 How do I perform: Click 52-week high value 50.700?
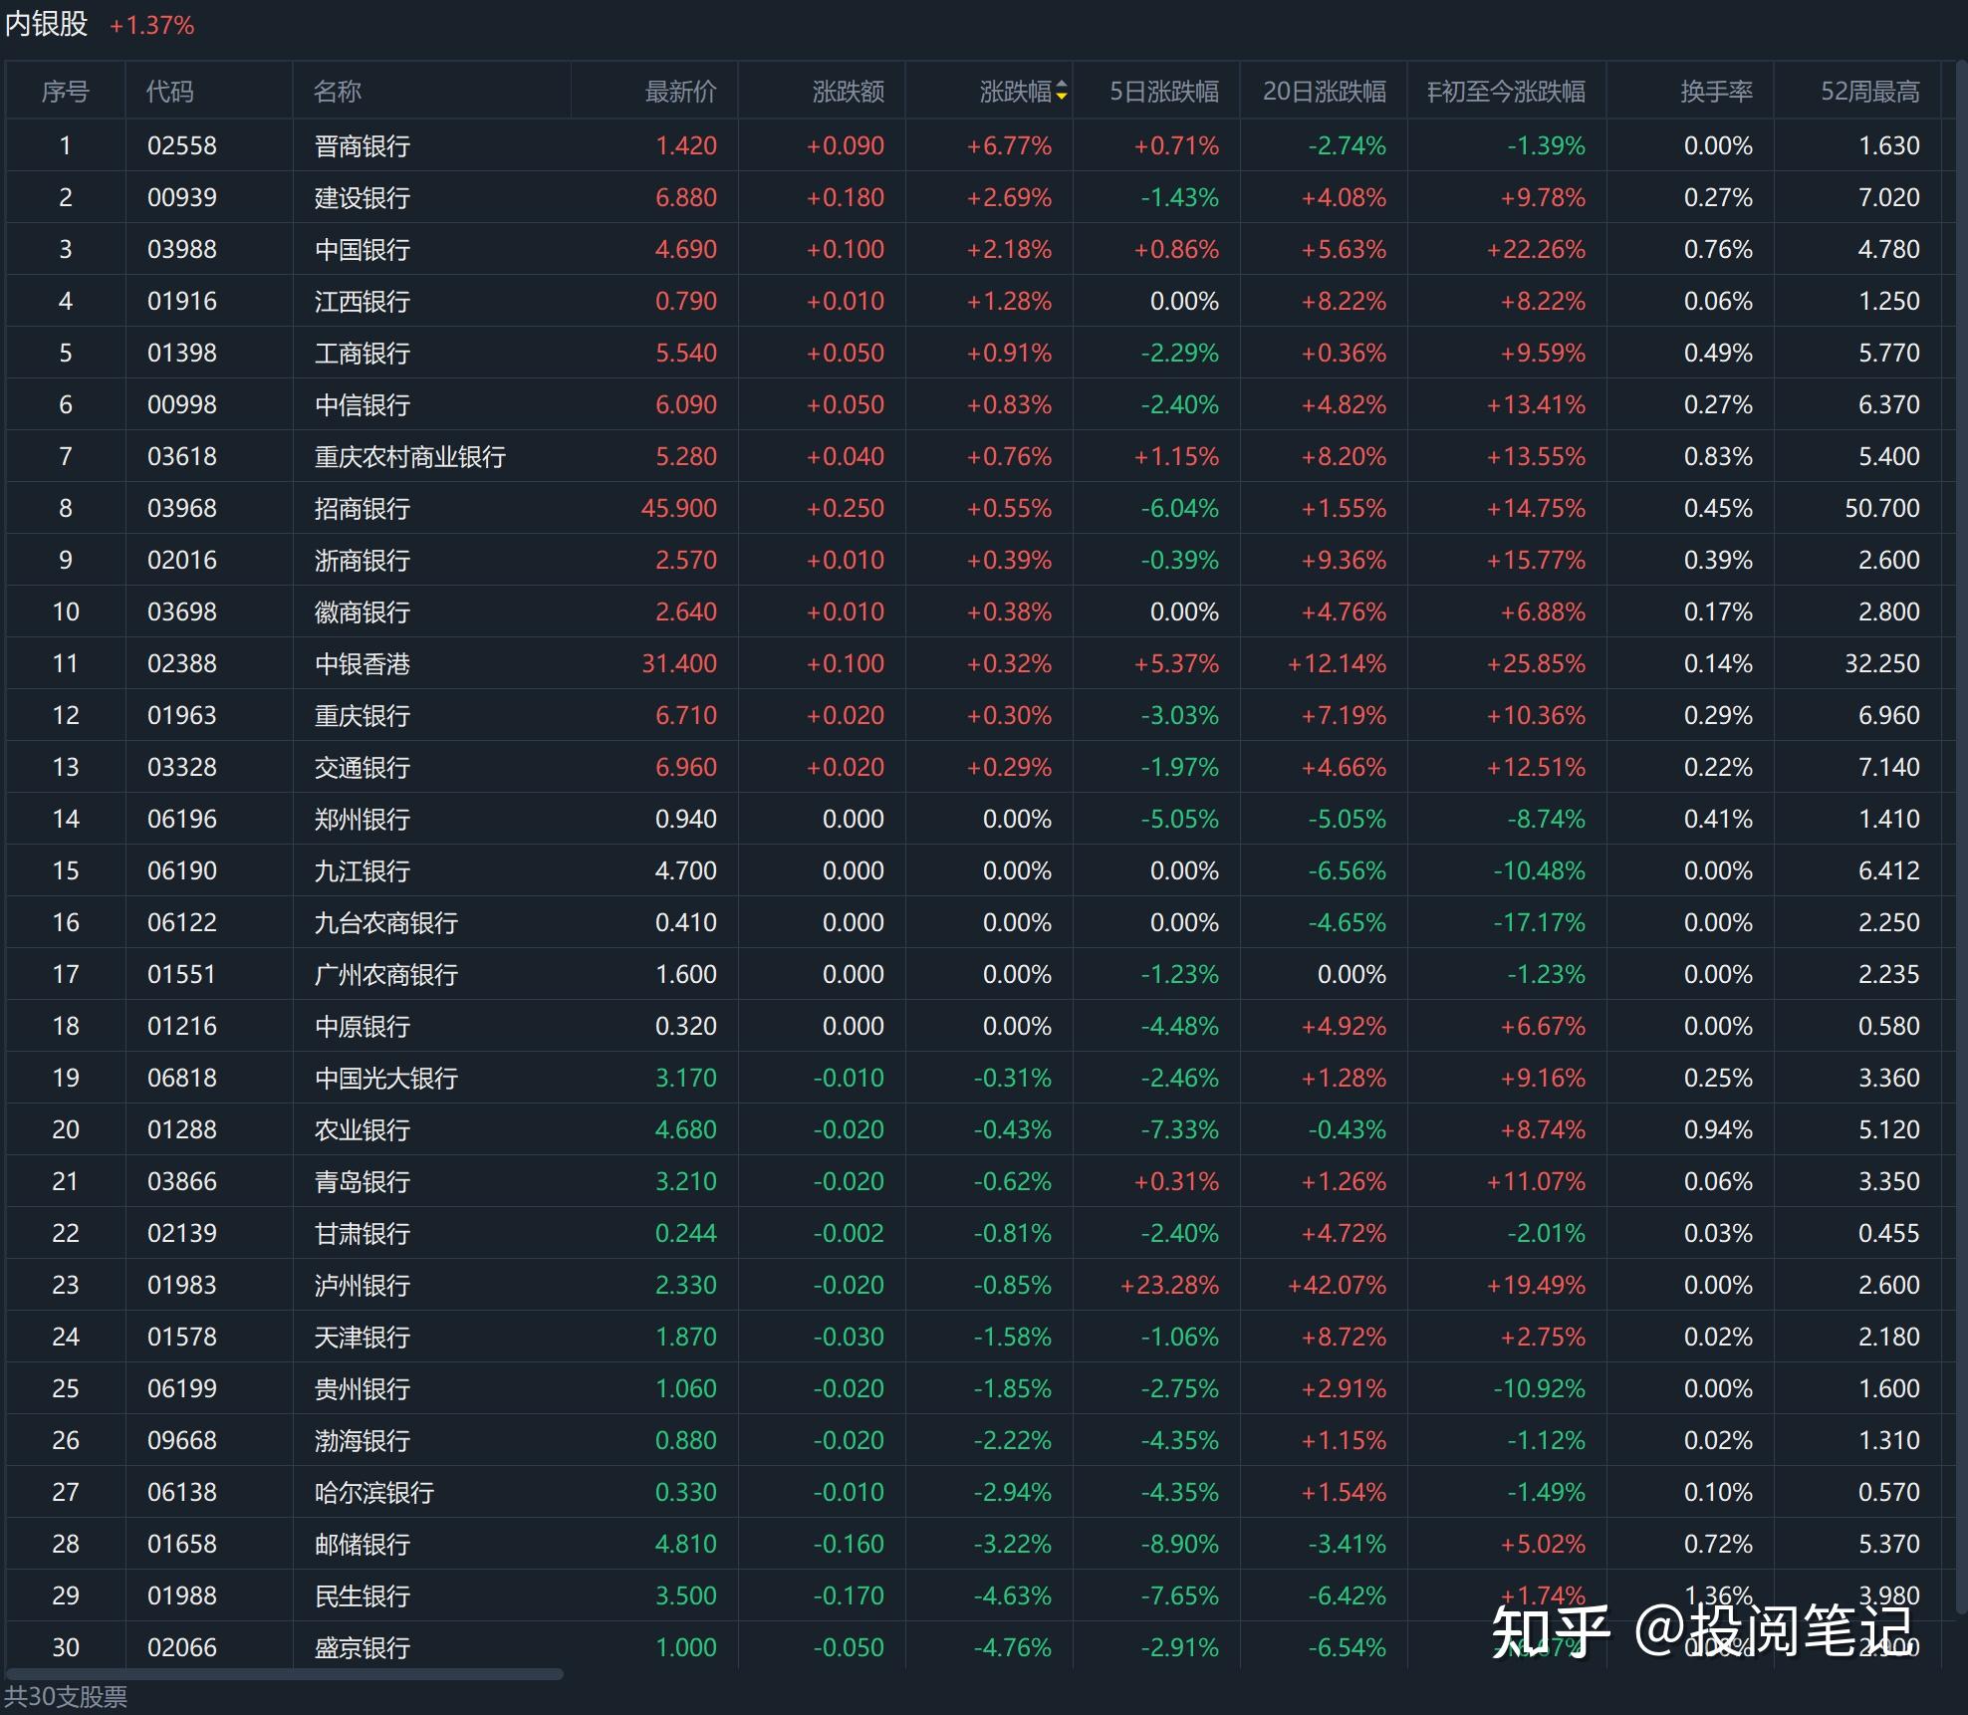[x=1882, y=509]
